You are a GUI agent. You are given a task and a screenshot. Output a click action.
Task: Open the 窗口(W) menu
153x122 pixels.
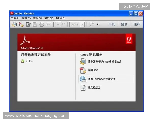point(49,18)
